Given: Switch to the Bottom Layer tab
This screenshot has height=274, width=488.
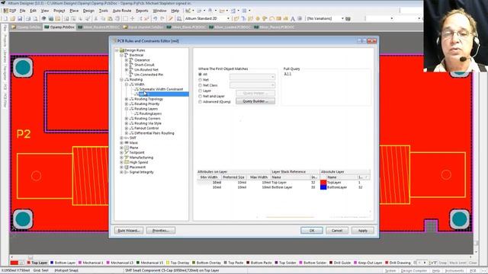Looking at the screenshot, I should [x=63, y=263].
